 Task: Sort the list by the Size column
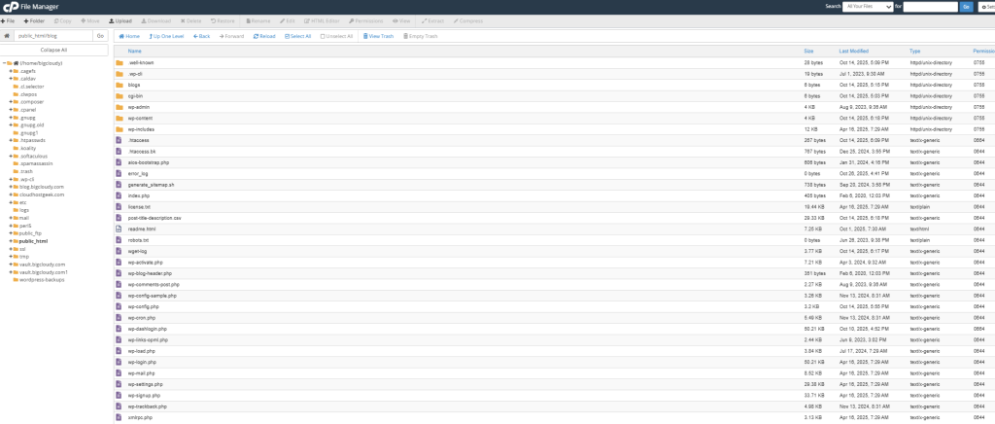coord(808,51)
